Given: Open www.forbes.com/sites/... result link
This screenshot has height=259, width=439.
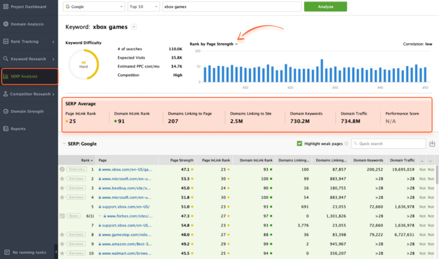Looking at the screenshot, I should pos(130,216).
